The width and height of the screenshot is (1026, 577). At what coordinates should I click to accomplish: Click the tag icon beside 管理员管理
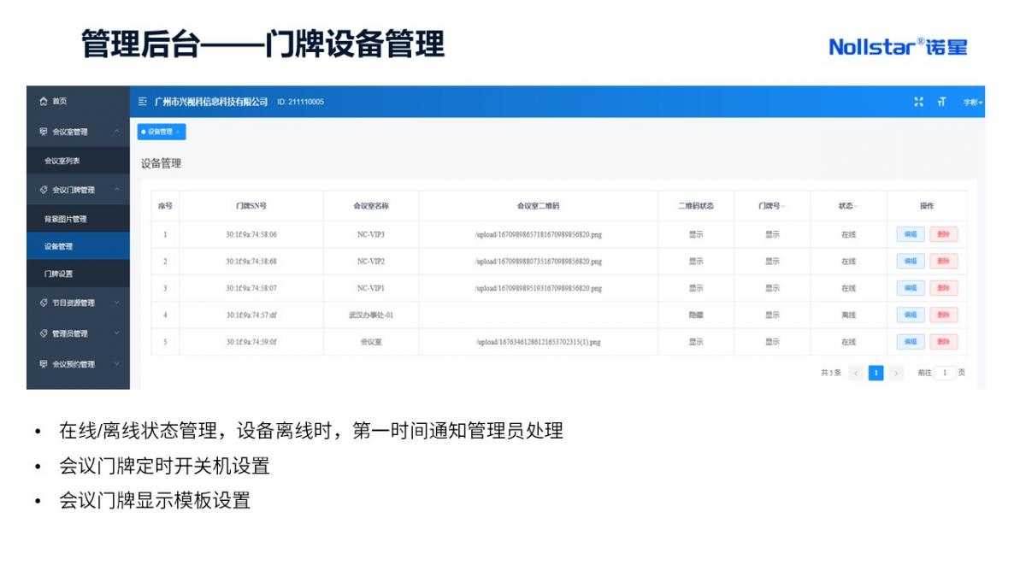[44, 333]
